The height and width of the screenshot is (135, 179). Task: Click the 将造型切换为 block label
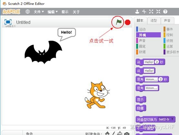147,119
